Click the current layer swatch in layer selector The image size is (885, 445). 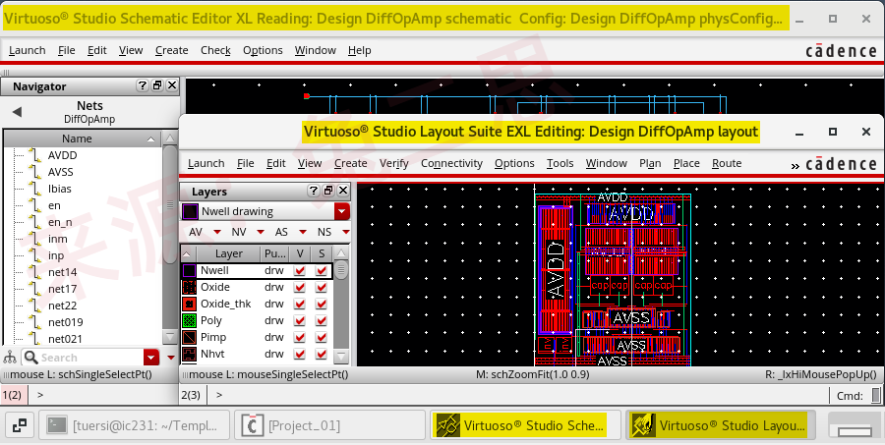tap(190, 211)
